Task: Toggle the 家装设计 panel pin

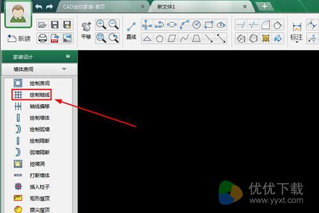Action: [68, 56]
